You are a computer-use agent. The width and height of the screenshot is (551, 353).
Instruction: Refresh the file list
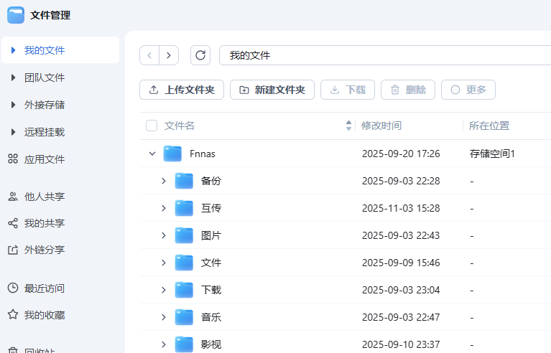tap(200, 55)
